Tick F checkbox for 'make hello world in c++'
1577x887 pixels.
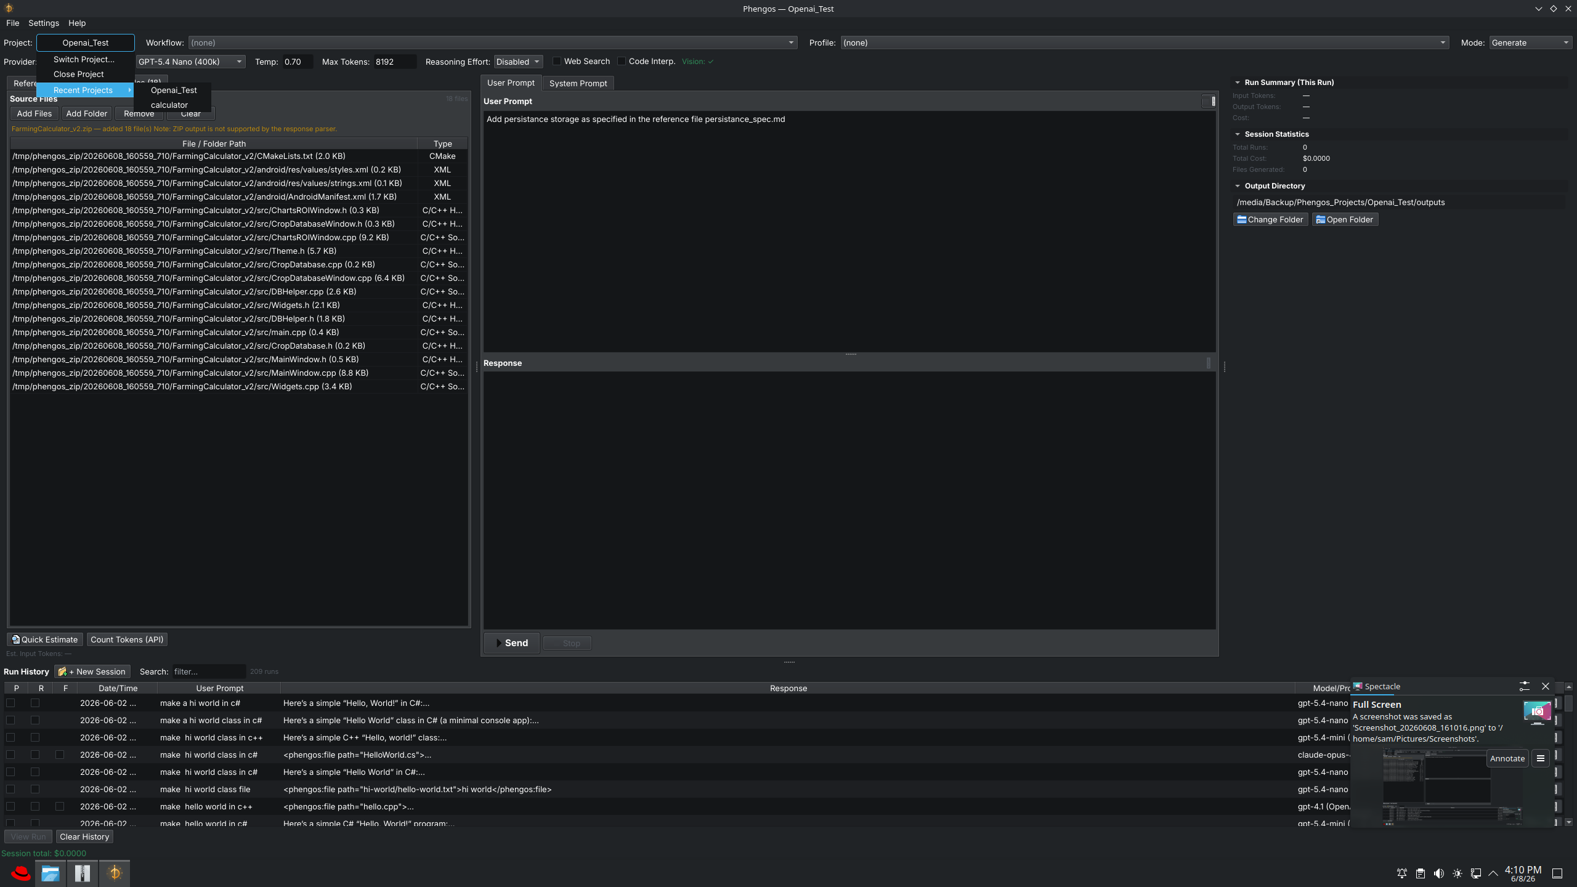click(60, 806)
